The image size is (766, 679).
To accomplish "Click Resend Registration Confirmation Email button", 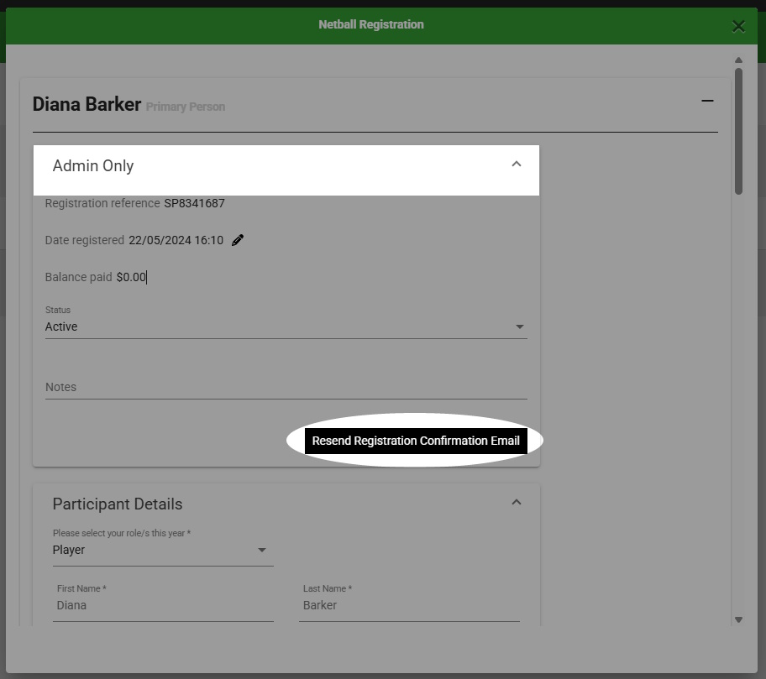I will [x=416, y=441].
